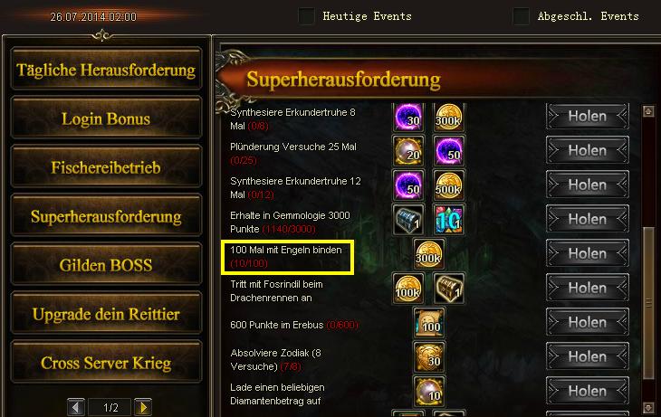Click scrollbar up arrow in challenge list
Screen dimensions: 661x417
pos(648,111)
